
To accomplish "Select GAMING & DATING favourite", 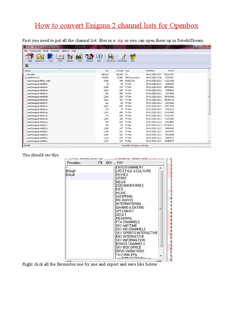I will pos(130,207).
